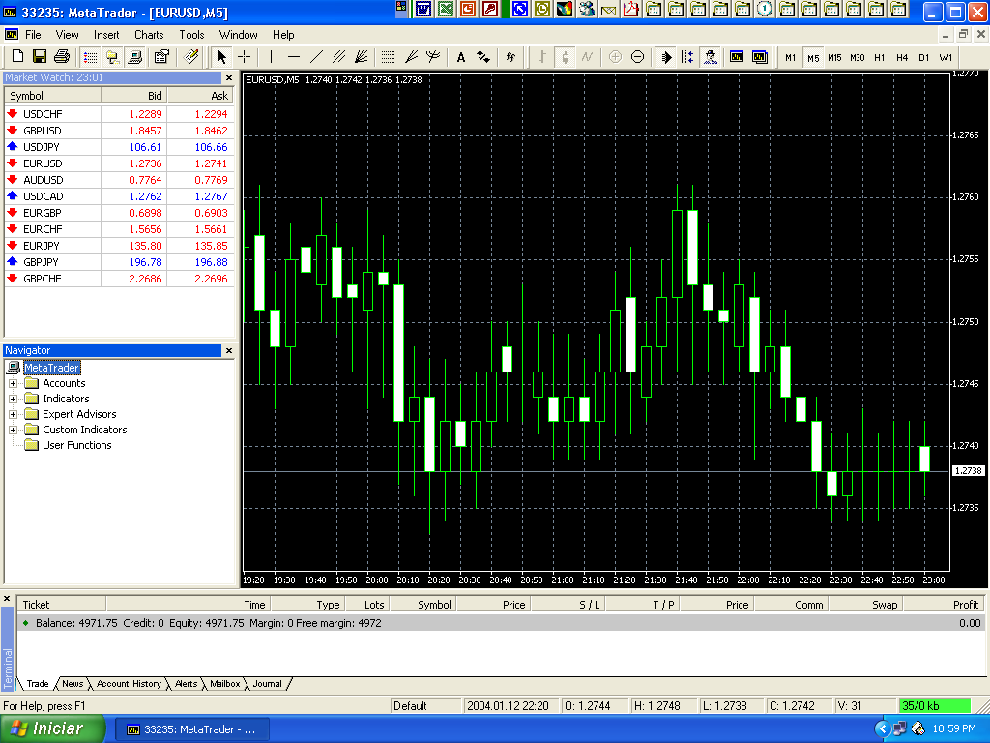
Task: Select the Arrows symbols tool
Action: tap(483, 57)
